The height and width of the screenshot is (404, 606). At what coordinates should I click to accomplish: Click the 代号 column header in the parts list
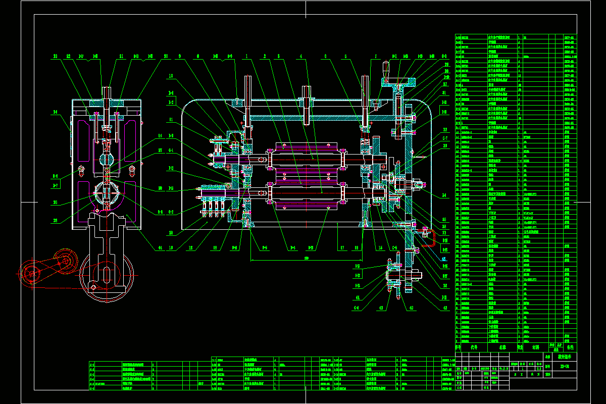pos(474,347)
